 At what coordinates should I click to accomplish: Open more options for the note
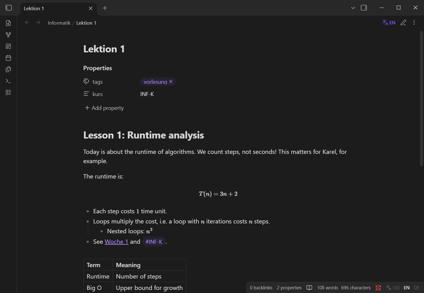point(414,22)
